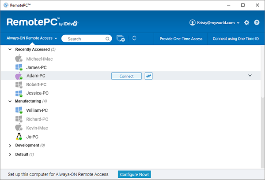Click the RemotePC by IDrive logo
265x180 pixels.
42,22
